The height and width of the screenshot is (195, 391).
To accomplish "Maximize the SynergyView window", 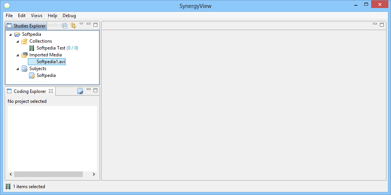I will click(366, 4).
